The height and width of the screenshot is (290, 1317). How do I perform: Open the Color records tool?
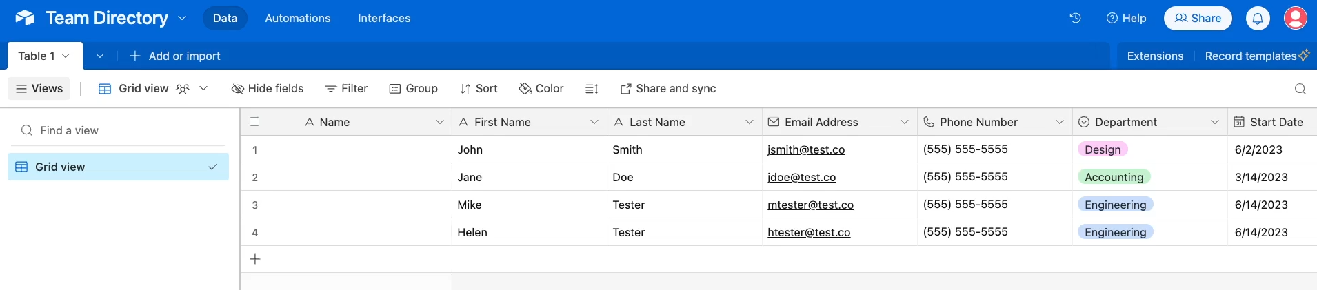pyautogui.click(x=541, y=89)
